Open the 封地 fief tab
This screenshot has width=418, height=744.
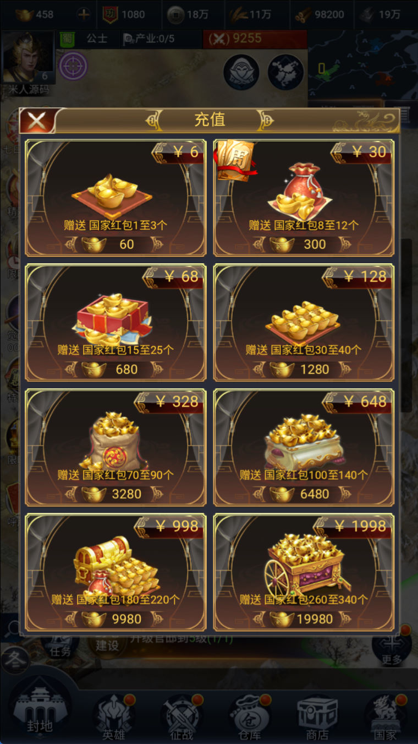point(40,710)
